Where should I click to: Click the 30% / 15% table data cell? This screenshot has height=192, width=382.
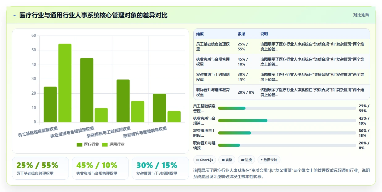246,77
